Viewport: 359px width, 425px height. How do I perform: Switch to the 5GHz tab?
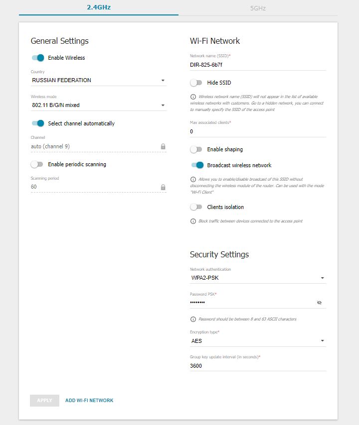coord(258,8)
